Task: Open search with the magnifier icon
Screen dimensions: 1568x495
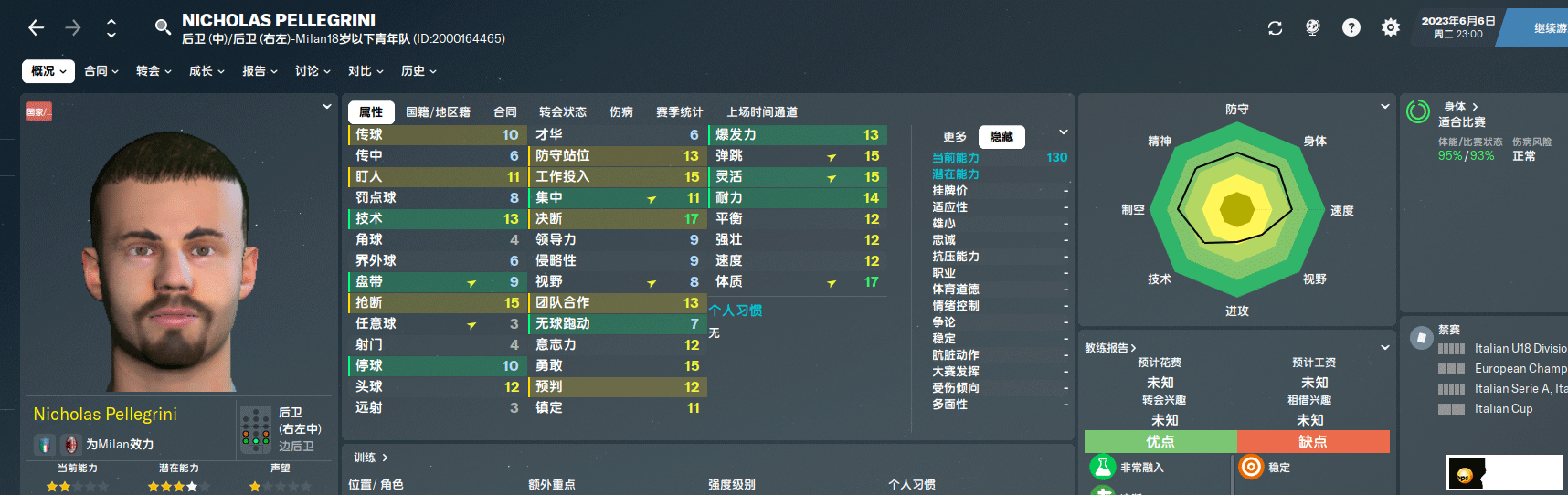Action: [x=163, y=27]
